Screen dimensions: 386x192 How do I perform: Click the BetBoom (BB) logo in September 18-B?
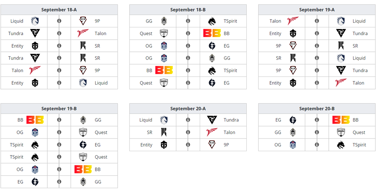tap(213, 33)
